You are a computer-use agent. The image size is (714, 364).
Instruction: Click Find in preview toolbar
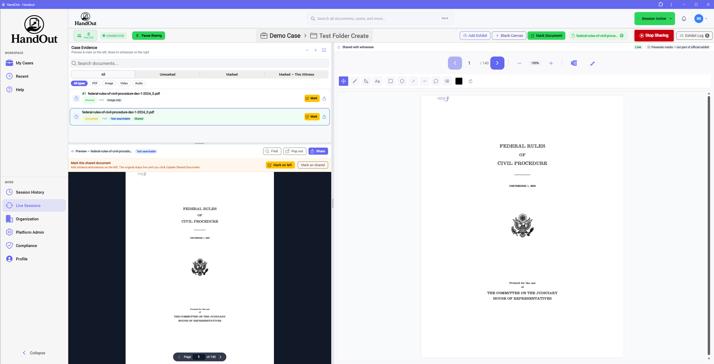(272, 151)
